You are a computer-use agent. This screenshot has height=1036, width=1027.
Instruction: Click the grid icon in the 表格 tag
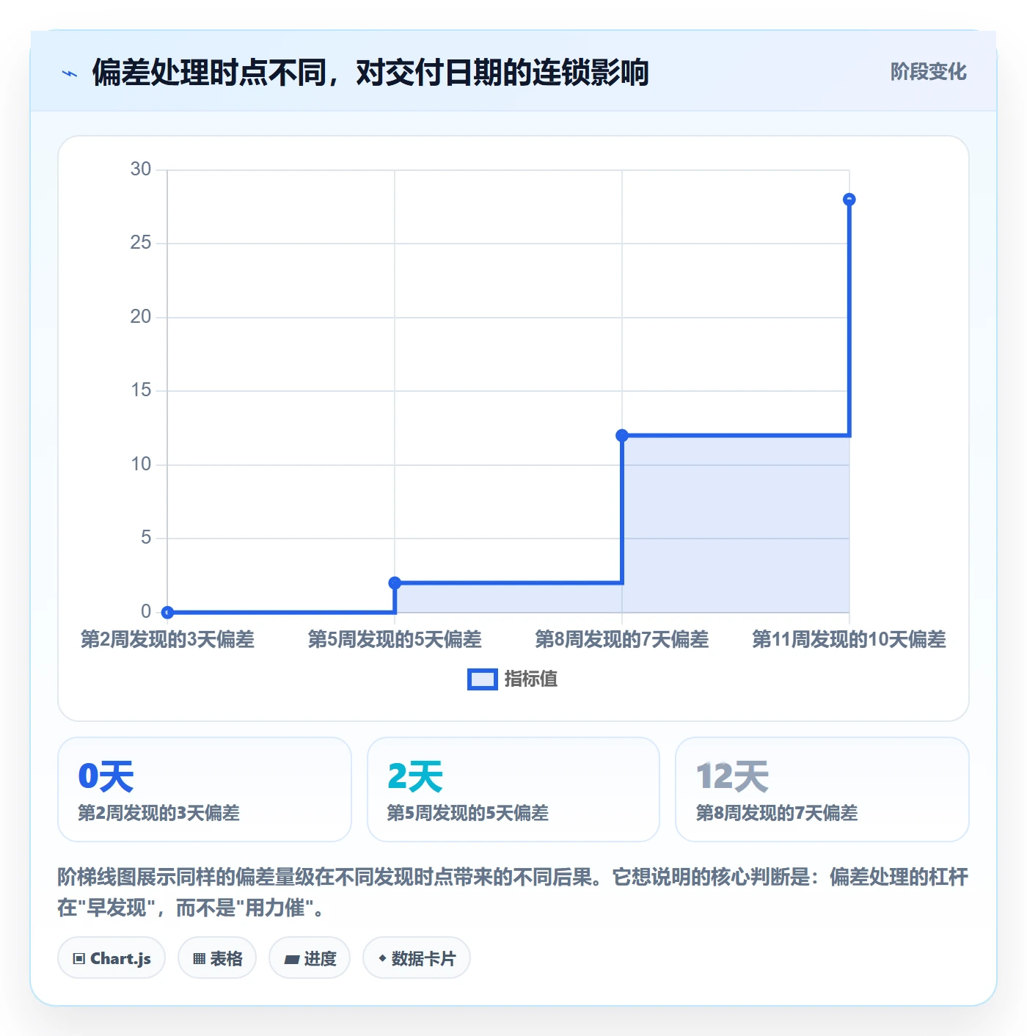(199, 958)
